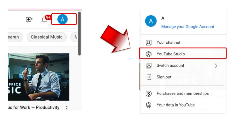
Task: Click the Your channel person icon
Action: pyautogui.click(x=149, y=43)
